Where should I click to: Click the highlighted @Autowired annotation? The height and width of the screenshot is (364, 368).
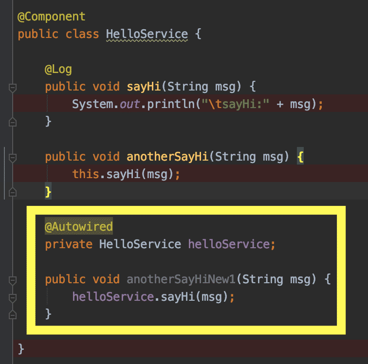coord(79,227)
